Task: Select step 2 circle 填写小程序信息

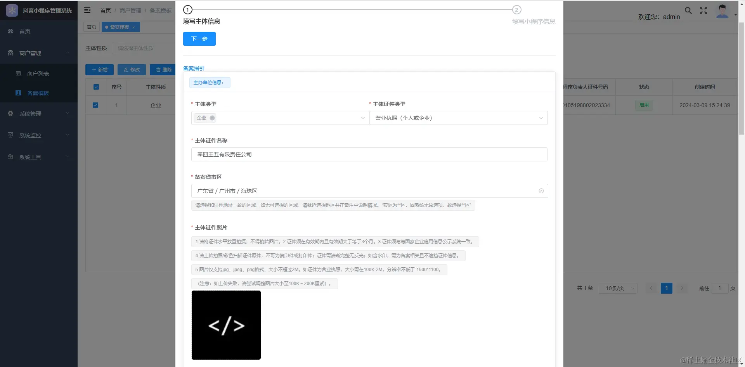Action: point(516,10)
